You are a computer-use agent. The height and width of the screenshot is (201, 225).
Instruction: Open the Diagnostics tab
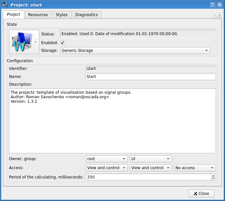pos(87,15)
